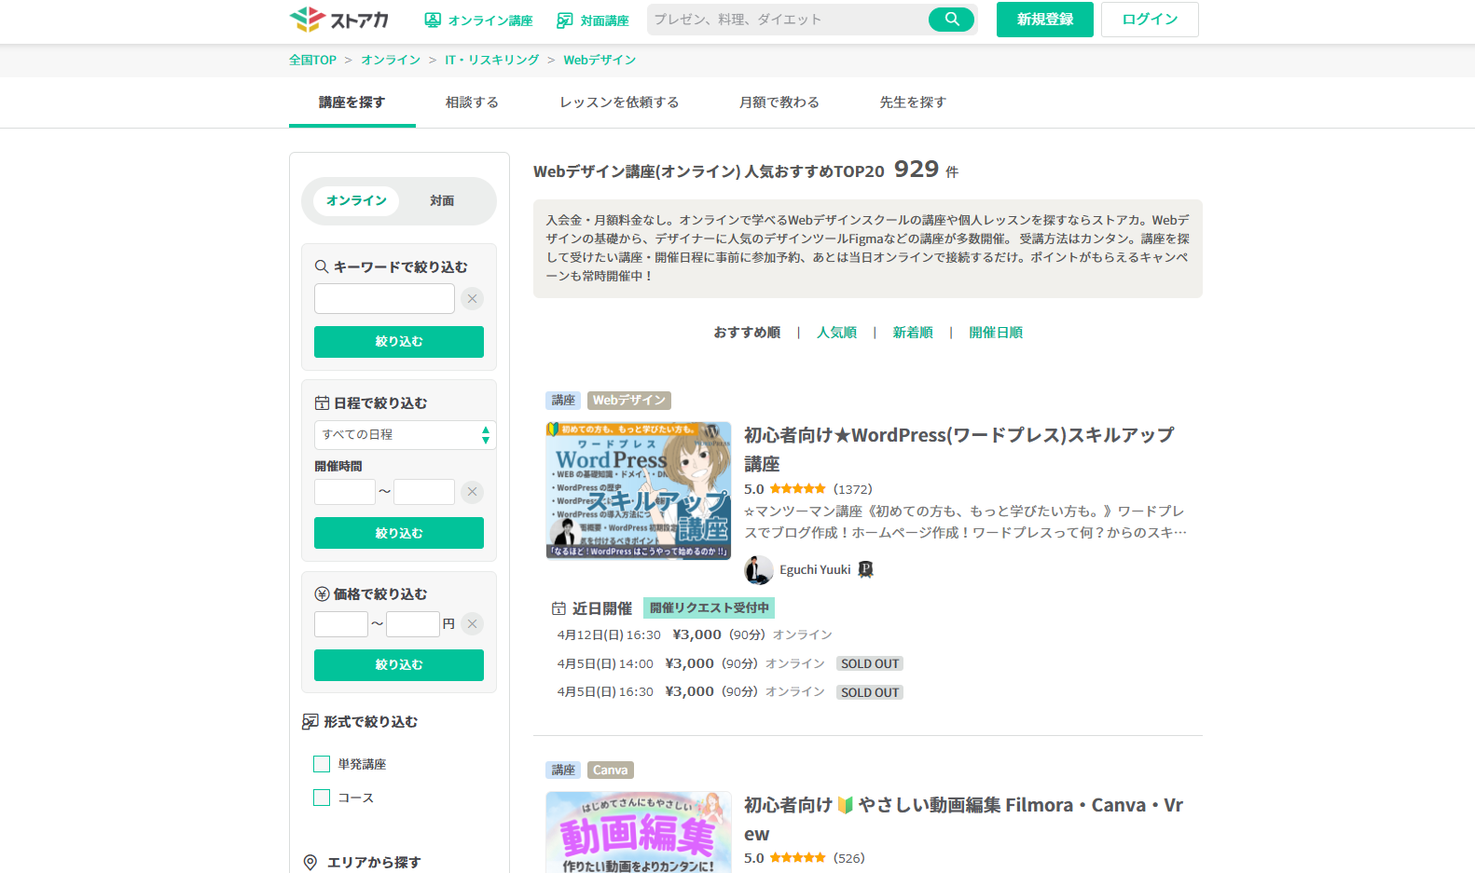Clear the price range with the x icon

click(x=473, y=624)
